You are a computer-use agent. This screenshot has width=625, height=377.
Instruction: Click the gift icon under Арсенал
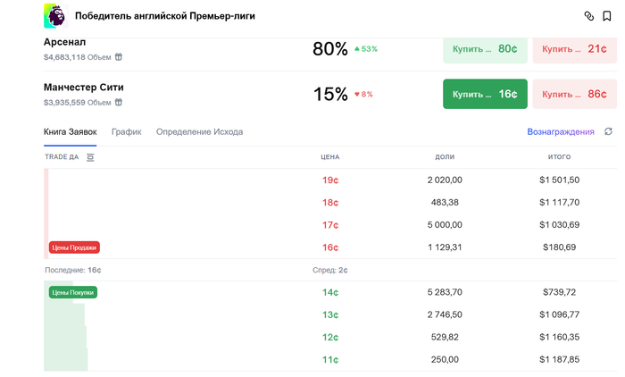(118, 57)
